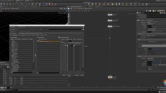Expand the root item in Existing Parameters

[37, 40]
